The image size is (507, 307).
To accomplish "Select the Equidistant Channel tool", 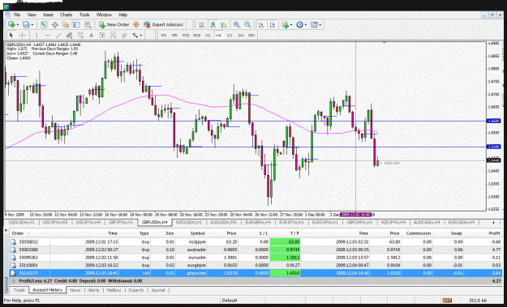I will [x=69, y=35].
